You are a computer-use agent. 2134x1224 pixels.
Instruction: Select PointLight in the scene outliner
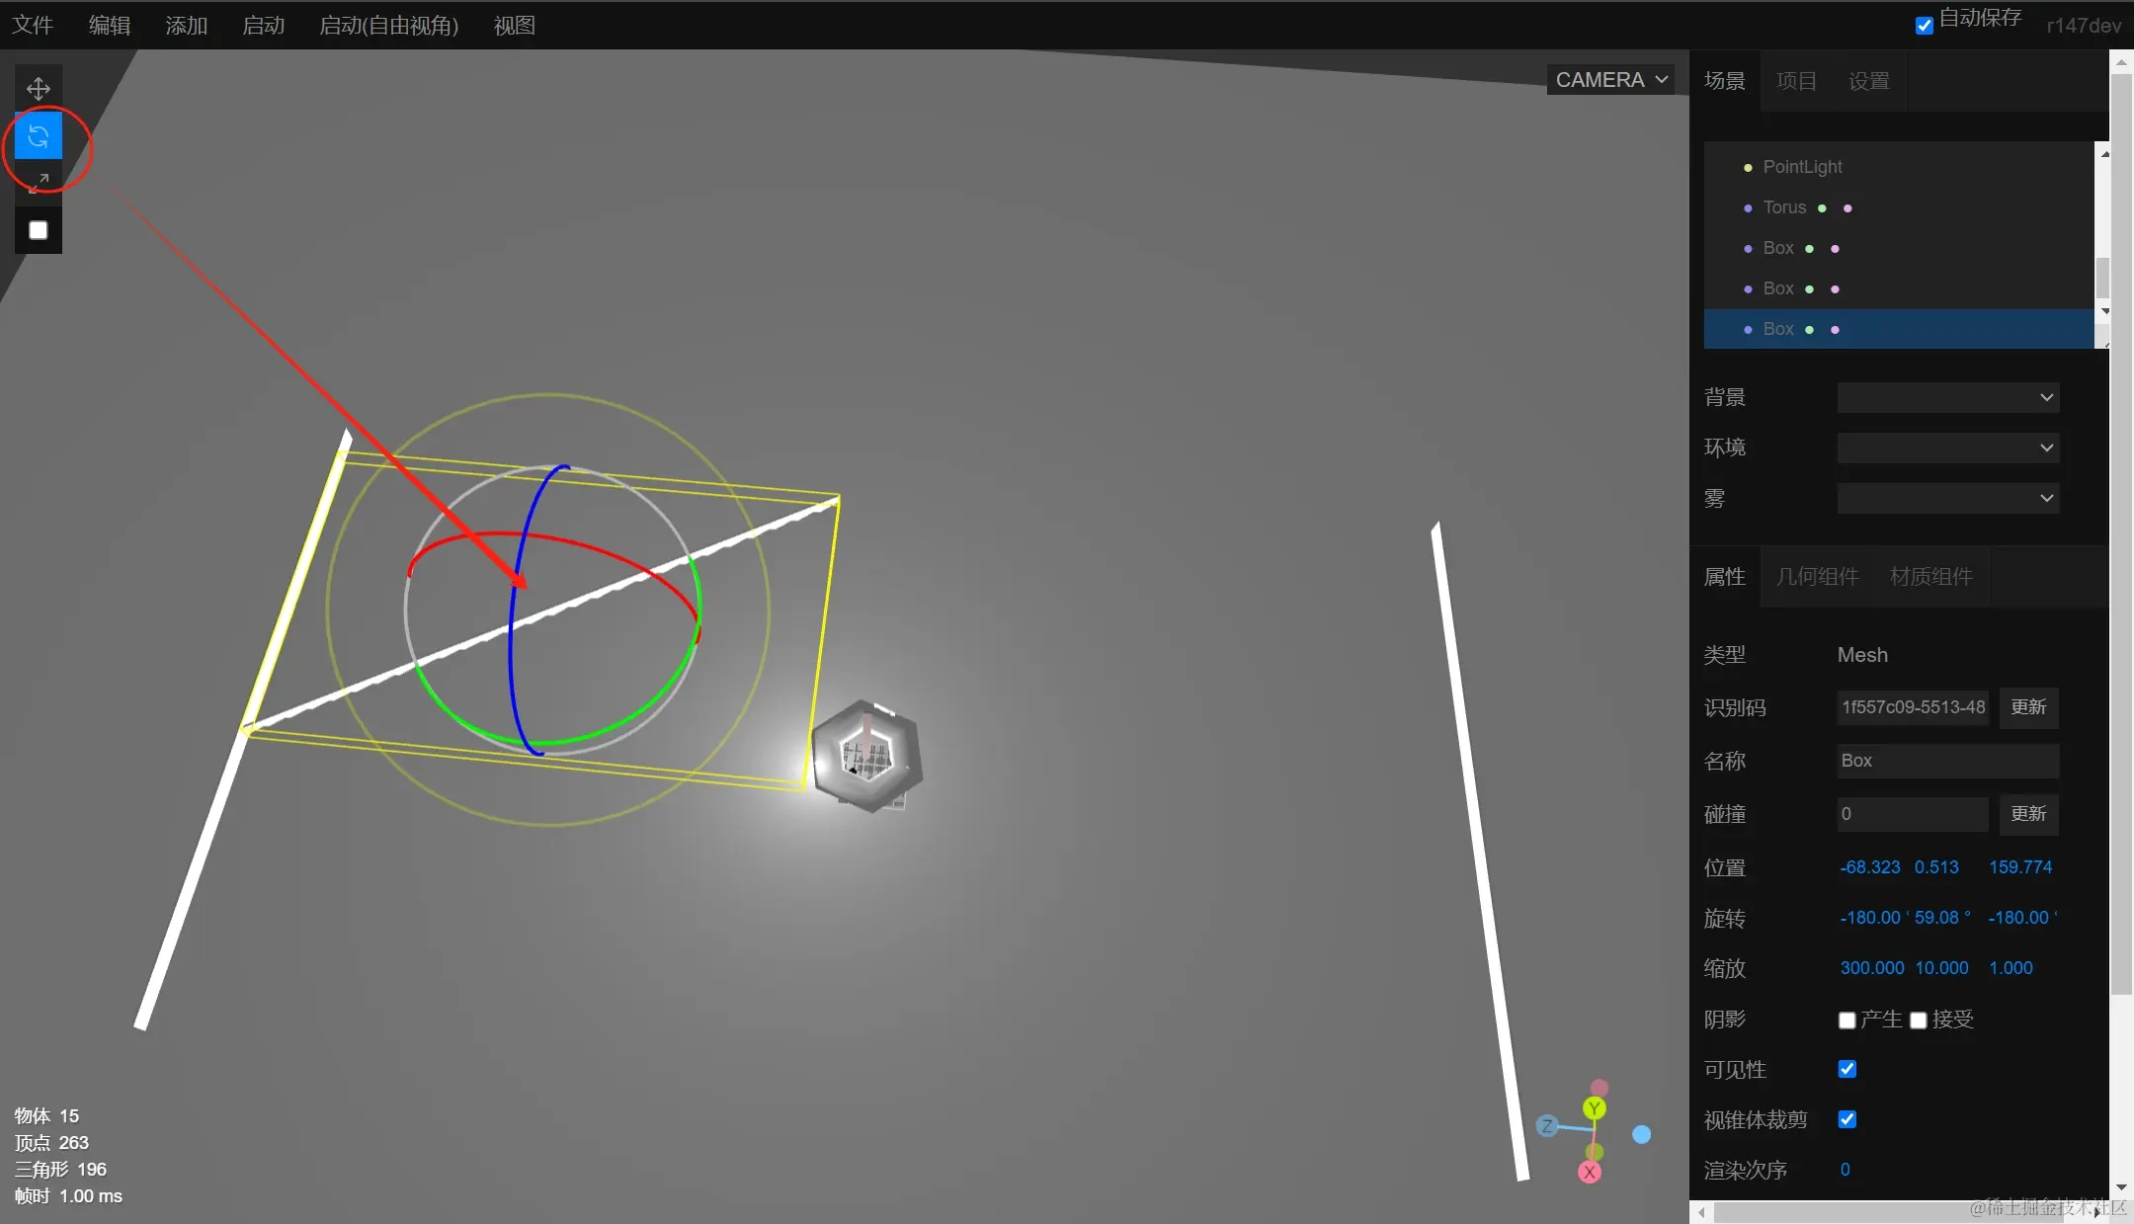pos(1802,167)
